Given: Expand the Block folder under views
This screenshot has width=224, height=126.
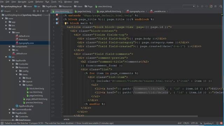Looking at the screenshot, I should (x=20, y=78).
